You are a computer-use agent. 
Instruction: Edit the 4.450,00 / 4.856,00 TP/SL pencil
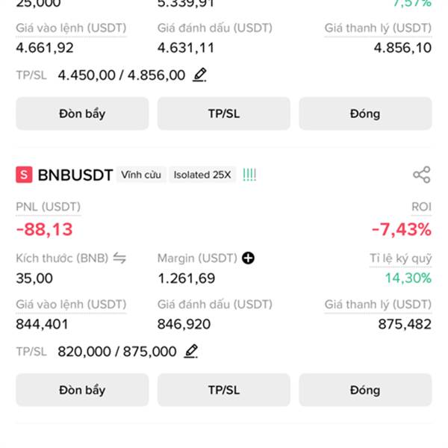[x=199, y=75]
